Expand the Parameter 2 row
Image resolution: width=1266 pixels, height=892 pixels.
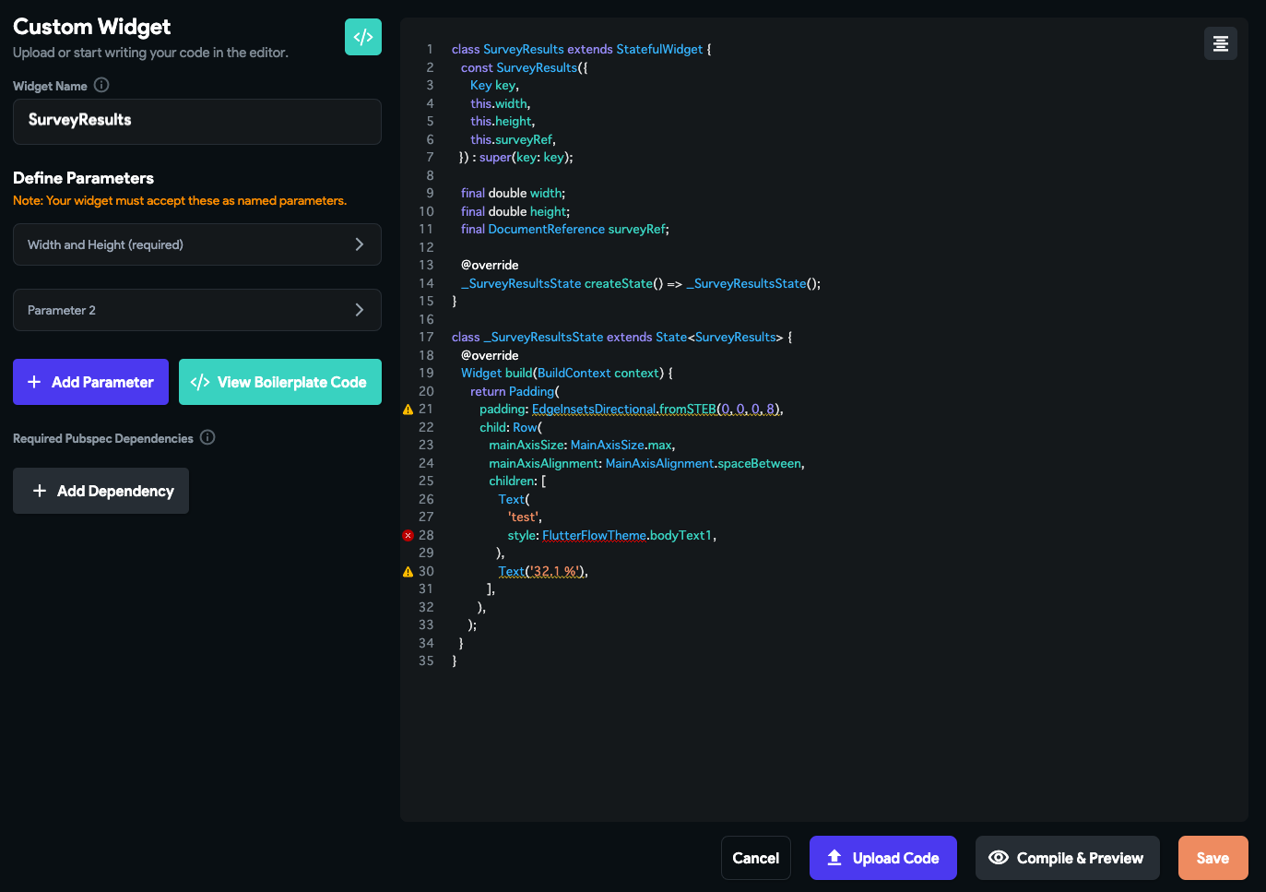pos(197,310)
